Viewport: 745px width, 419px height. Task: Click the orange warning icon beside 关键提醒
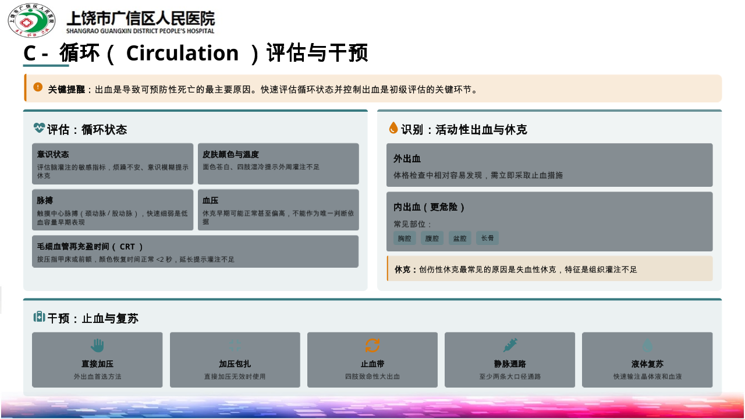(x=38, y=87)
